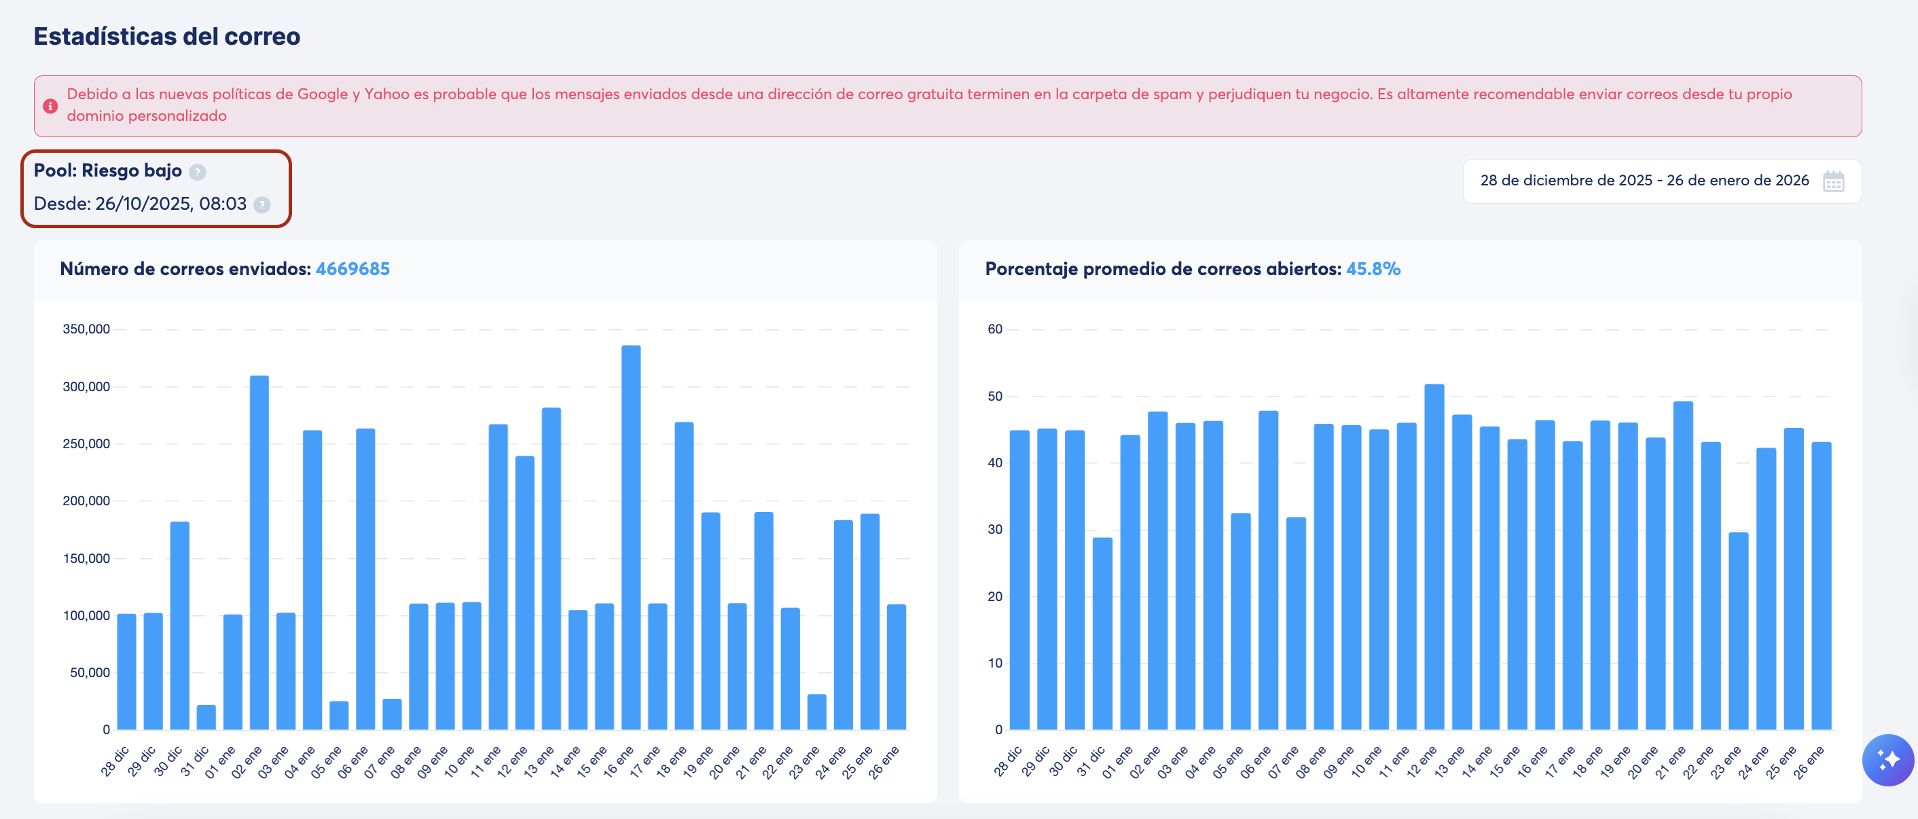Screen dimensions: 1918x819
Task: Click the Estadísticas del correo heading
Action: (x=167, y=36)
